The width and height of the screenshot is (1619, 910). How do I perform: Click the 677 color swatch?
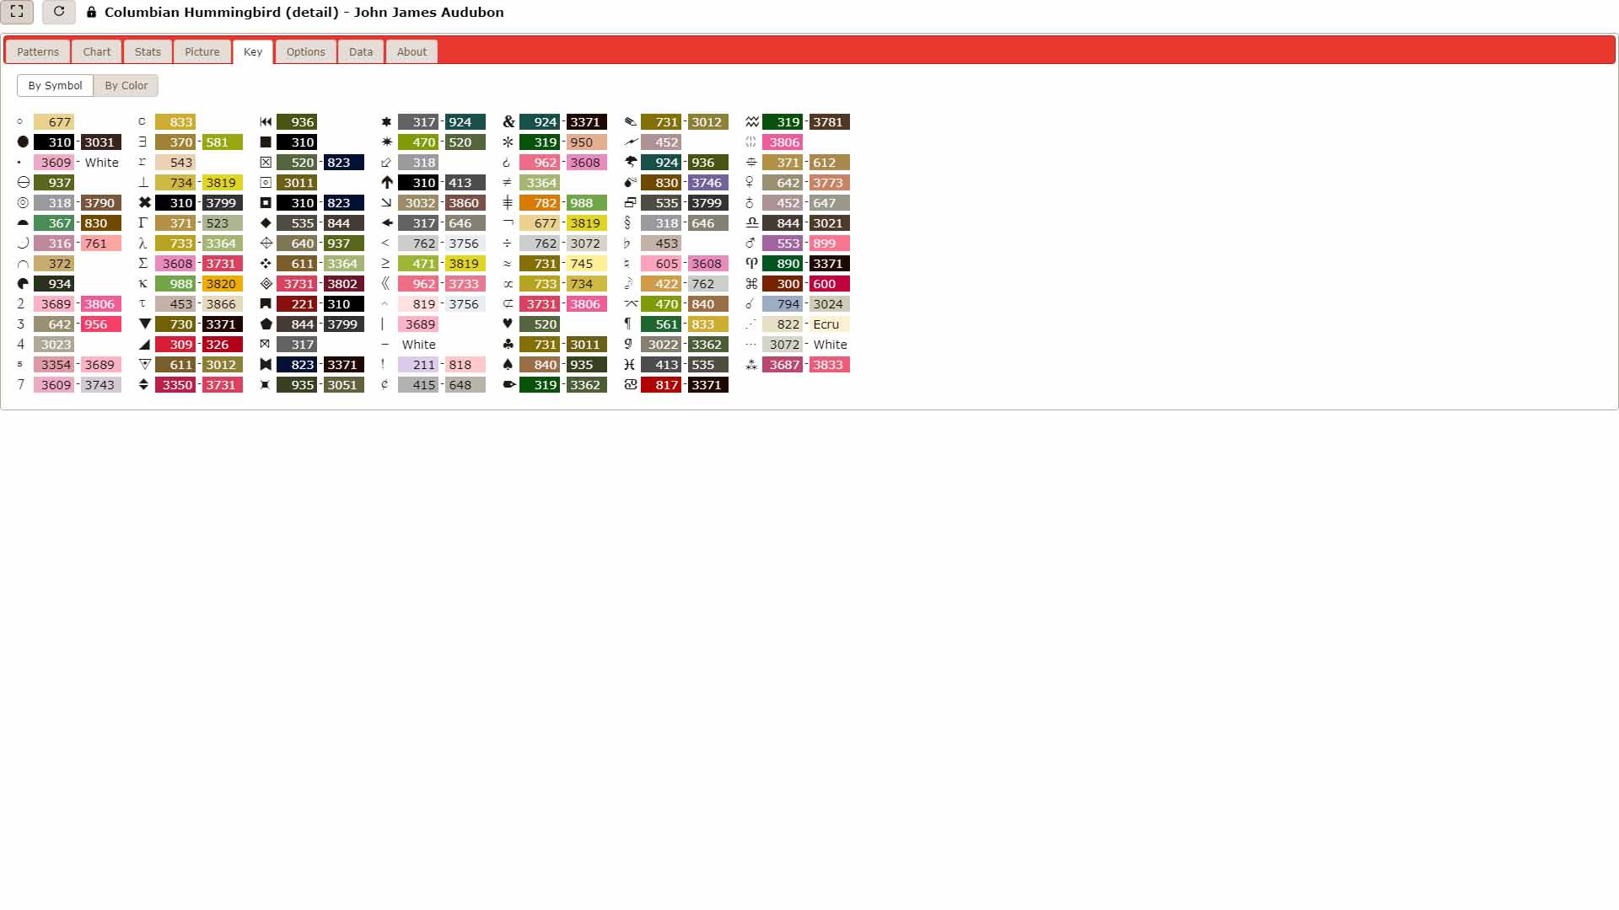click(x=56, y=121)
